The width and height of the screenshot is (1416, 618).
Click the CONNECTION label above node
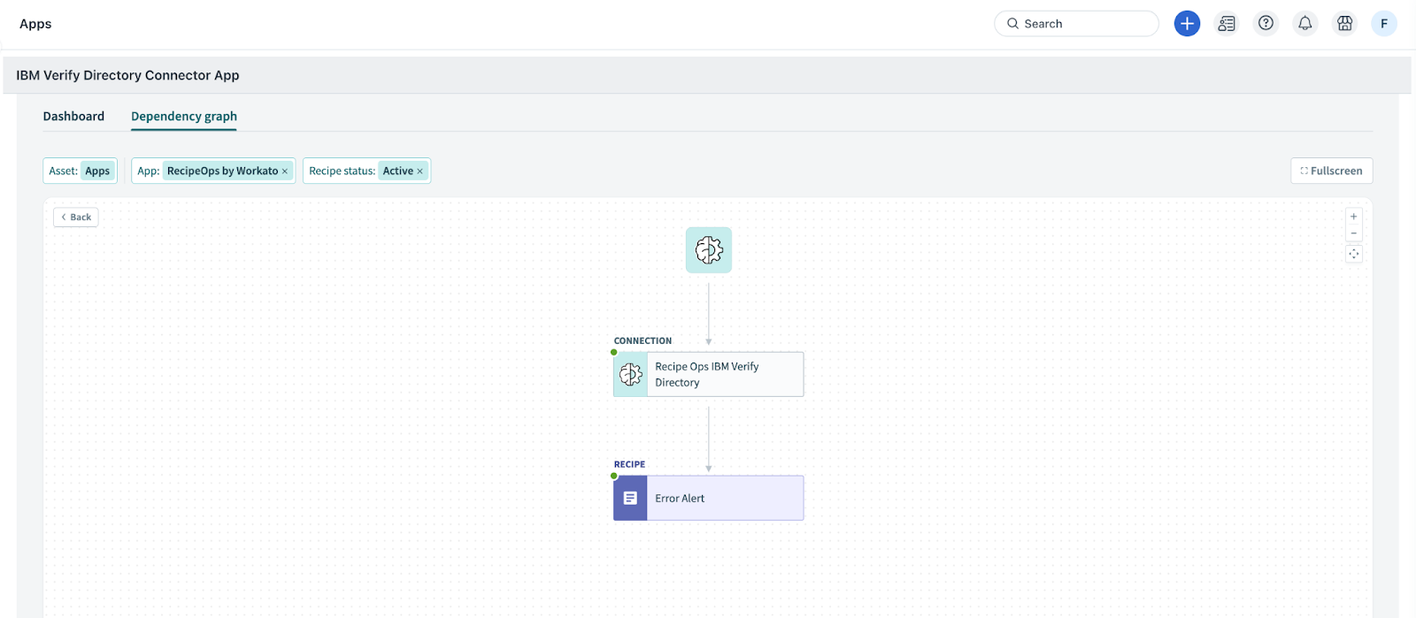tap(643, 341)
